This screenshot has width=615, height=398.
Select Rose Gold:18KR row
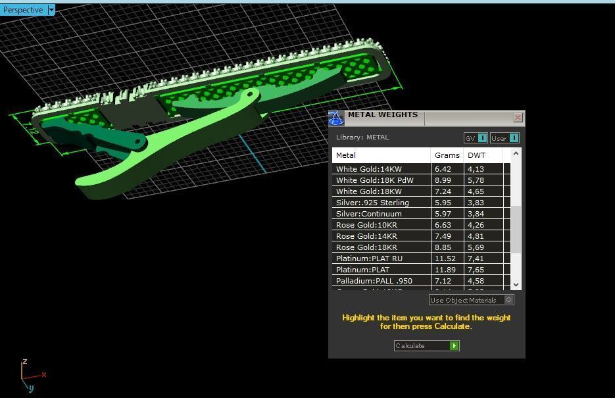coord(421,247)
